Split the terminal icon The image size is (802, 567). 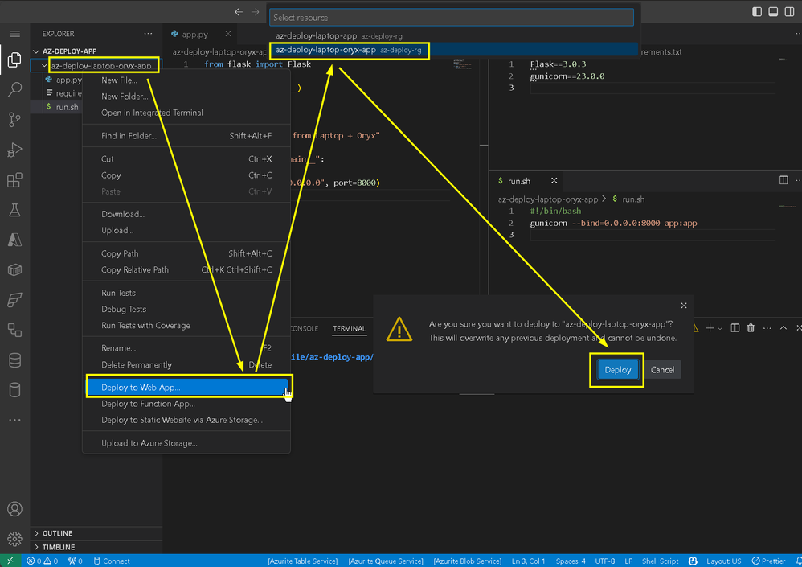735,328
